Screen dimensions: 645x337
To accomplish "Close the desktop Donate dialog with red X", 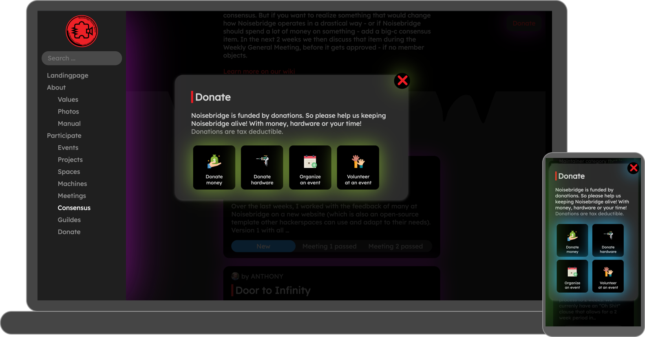I will click(402, 81).
